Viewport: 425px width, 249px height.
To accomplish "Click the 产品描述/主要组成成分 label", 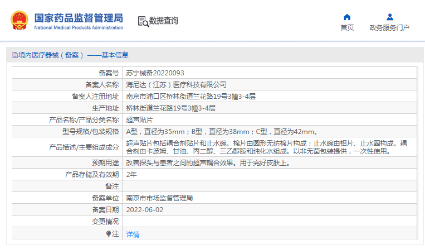I will coord(84,147).
